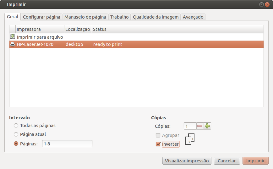Toggle the Agrupar checkbox

pyautogui.click(x=158, y=135)
